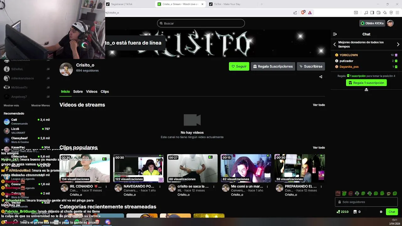Click the Suscribirse button

coord(311,66)
